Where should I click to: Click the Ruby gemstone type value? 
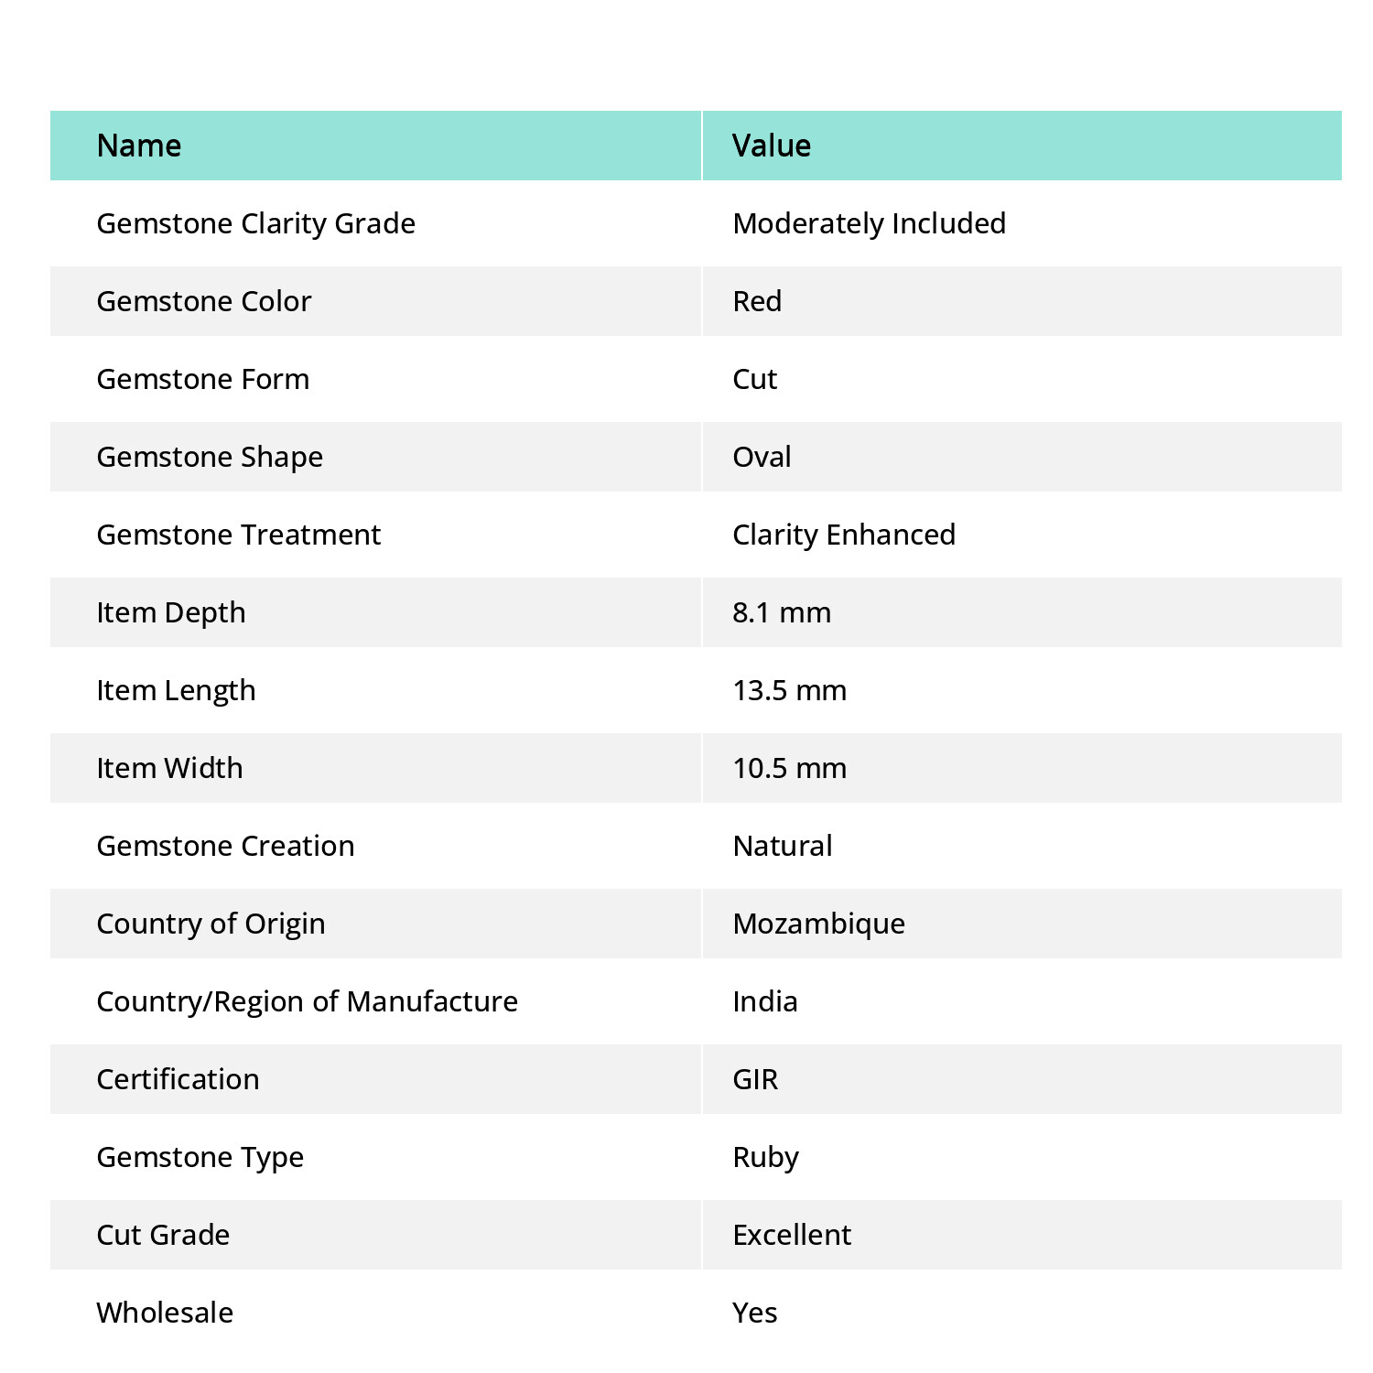pyautogui.click(x=766, y=1157)
